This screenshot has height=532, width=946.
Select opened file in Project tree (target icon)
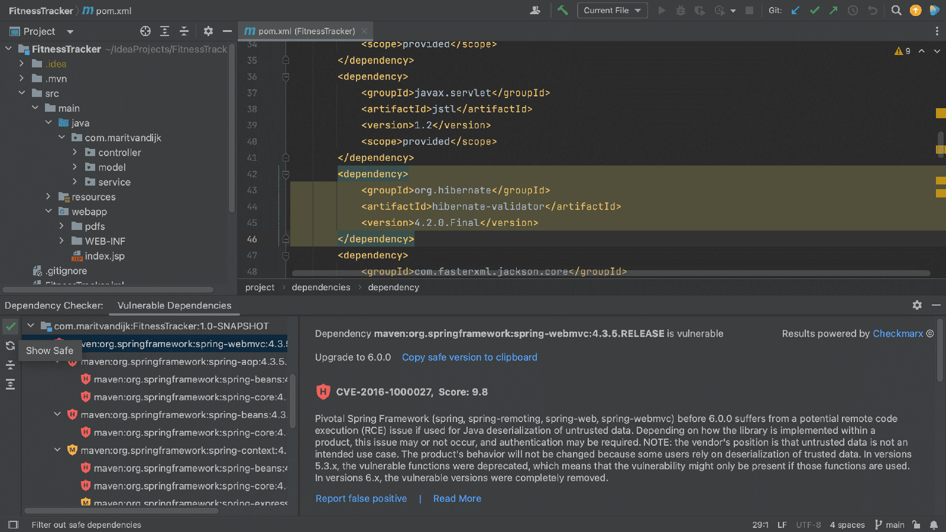point(145,31)
